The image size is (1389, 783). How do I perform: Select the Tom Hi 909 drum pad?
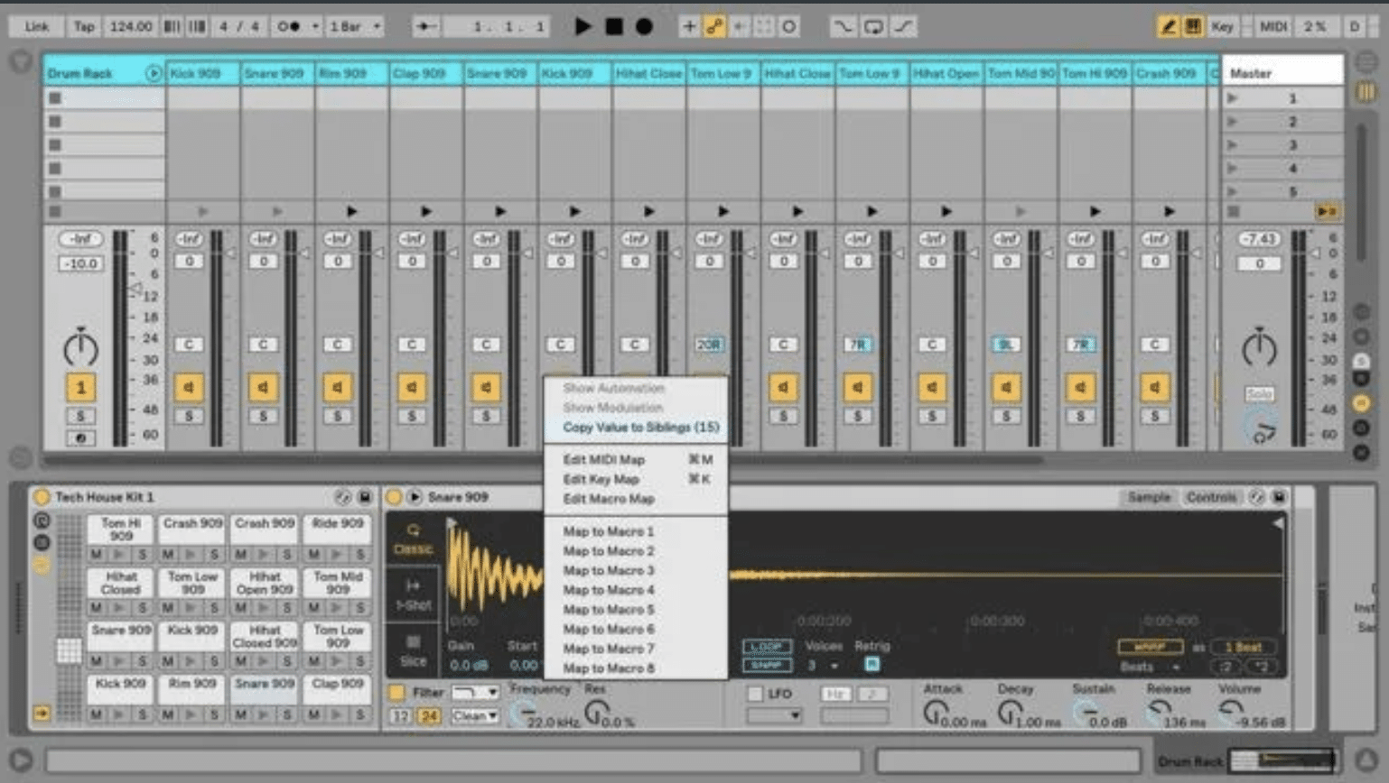tap(120, 530)
